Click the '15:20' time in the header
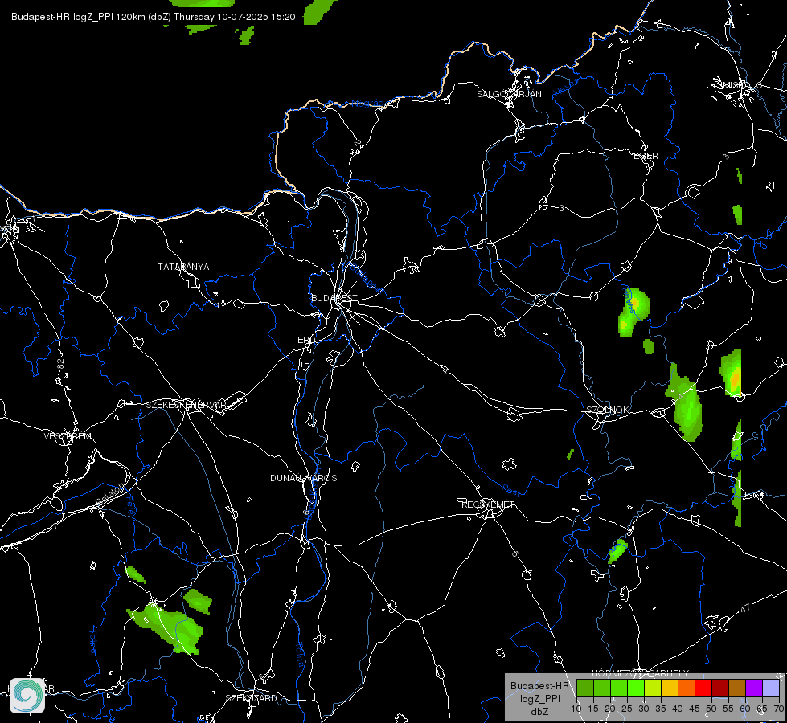 283,17
